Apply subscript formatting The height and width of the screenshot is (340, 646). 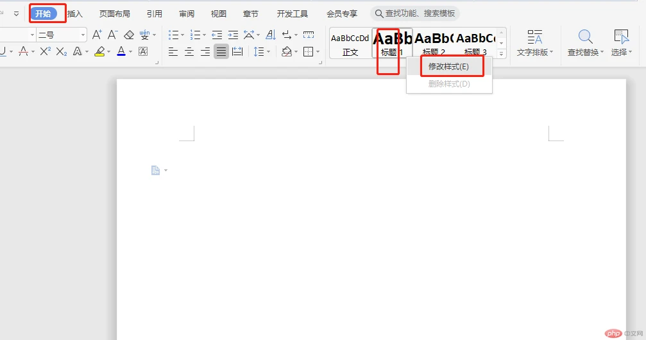61,51
